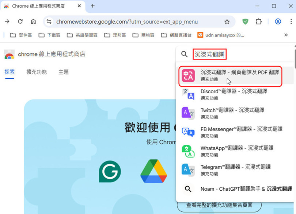Viewport: 296px width, 214px height.
Task: Click the FB Messenger translator icon
Action: (188, 132)
